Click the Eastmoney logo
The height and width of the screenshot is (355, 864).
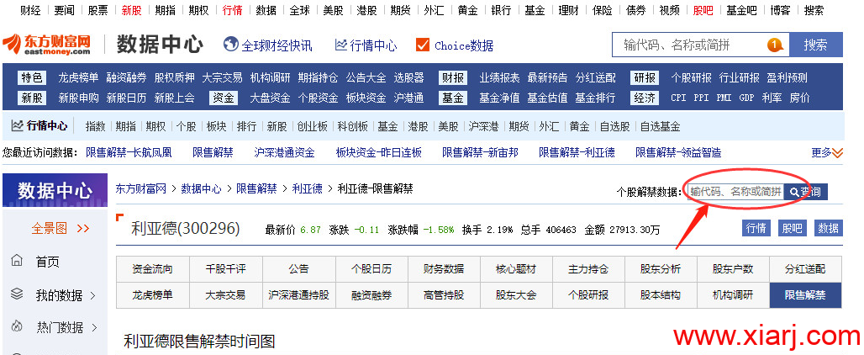click(x=46, y=44)
